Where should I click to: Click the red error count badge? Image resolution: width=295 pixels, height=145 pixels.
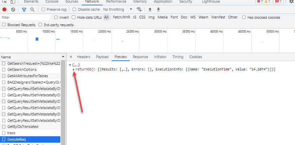click(260, 2)
